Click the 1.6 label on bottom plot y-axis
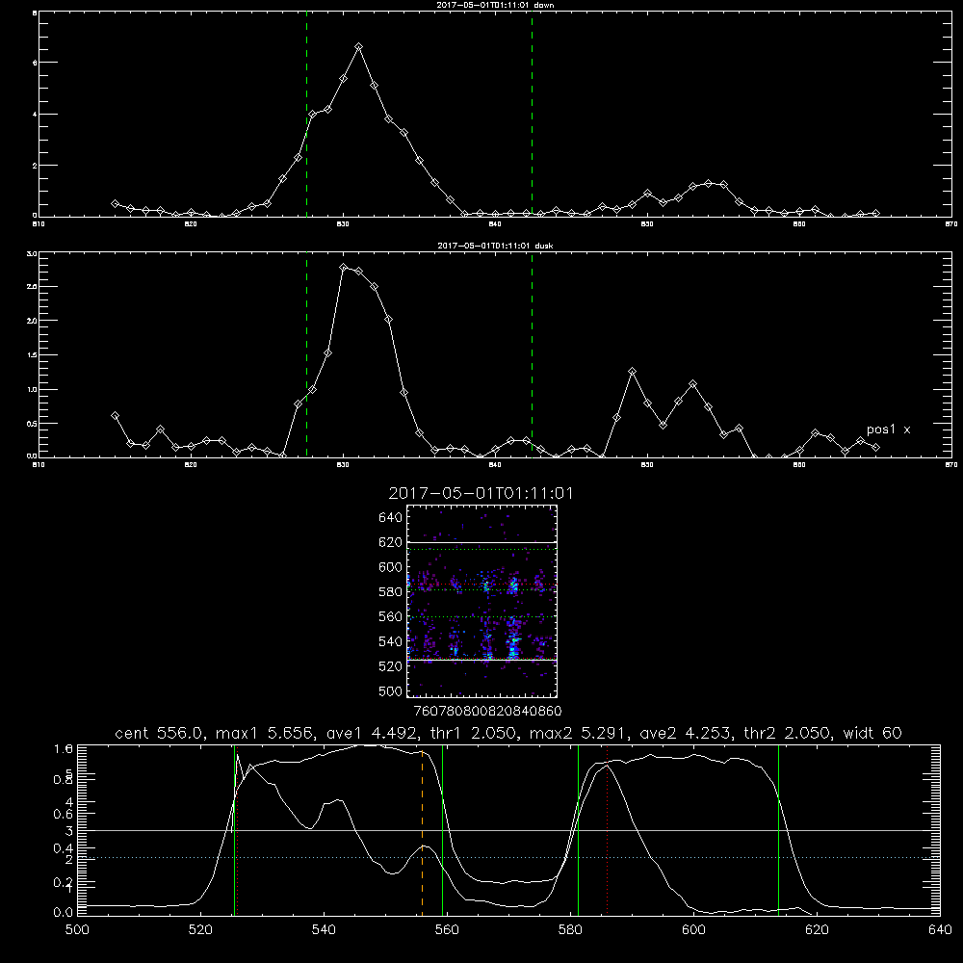The width and height of the screenshot is (963, 963). point(64,749)
